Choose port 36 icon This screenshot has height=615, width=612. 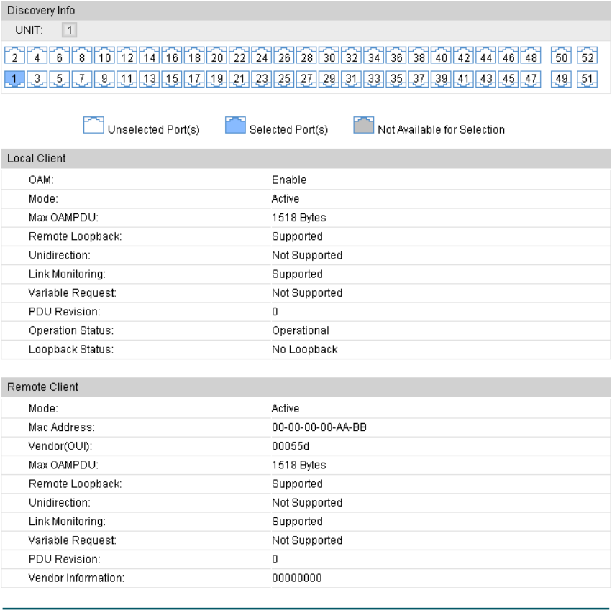coord(396,55)
